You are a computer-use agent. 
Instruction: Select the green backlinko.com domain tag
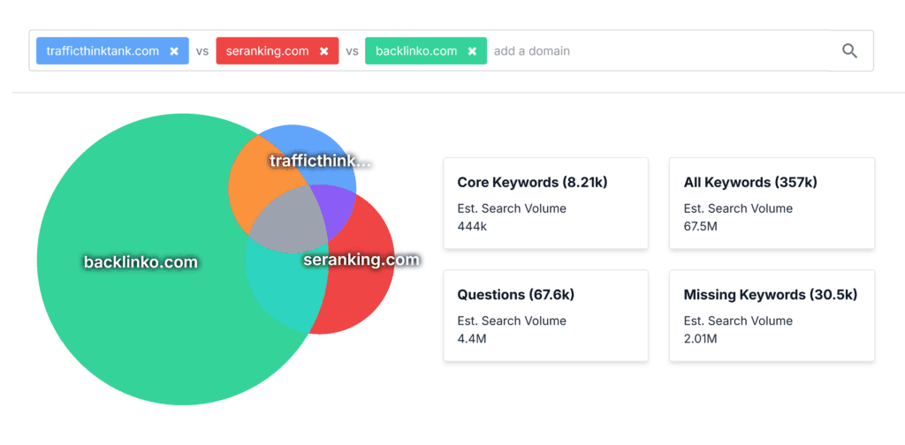pyautogui.click(x=416, y=51)
